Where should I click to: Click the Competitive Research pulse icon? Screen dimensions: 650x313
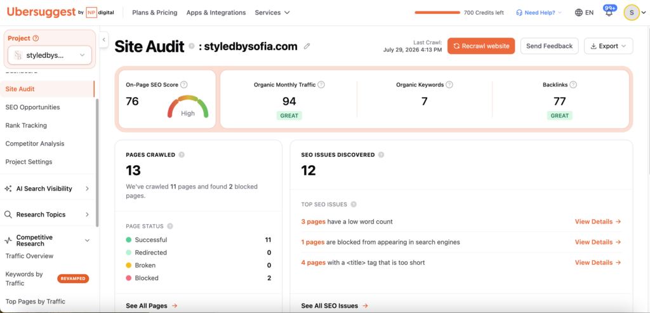8,241
